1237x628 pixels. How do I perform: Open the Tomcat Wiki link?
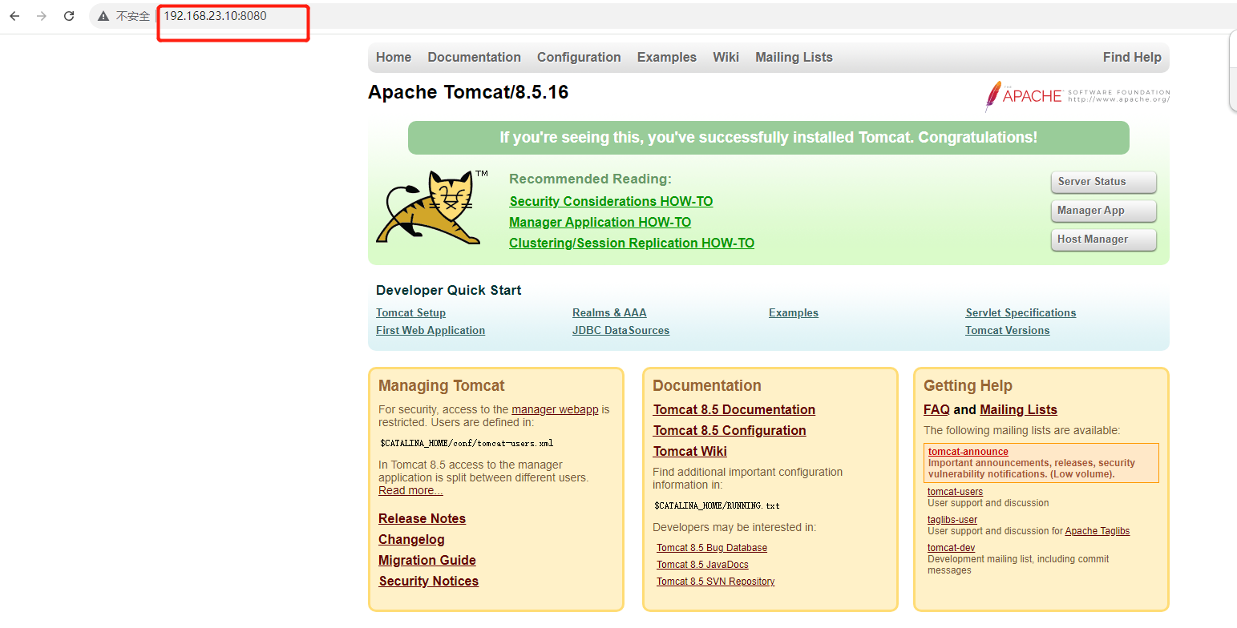click(690, 452)
